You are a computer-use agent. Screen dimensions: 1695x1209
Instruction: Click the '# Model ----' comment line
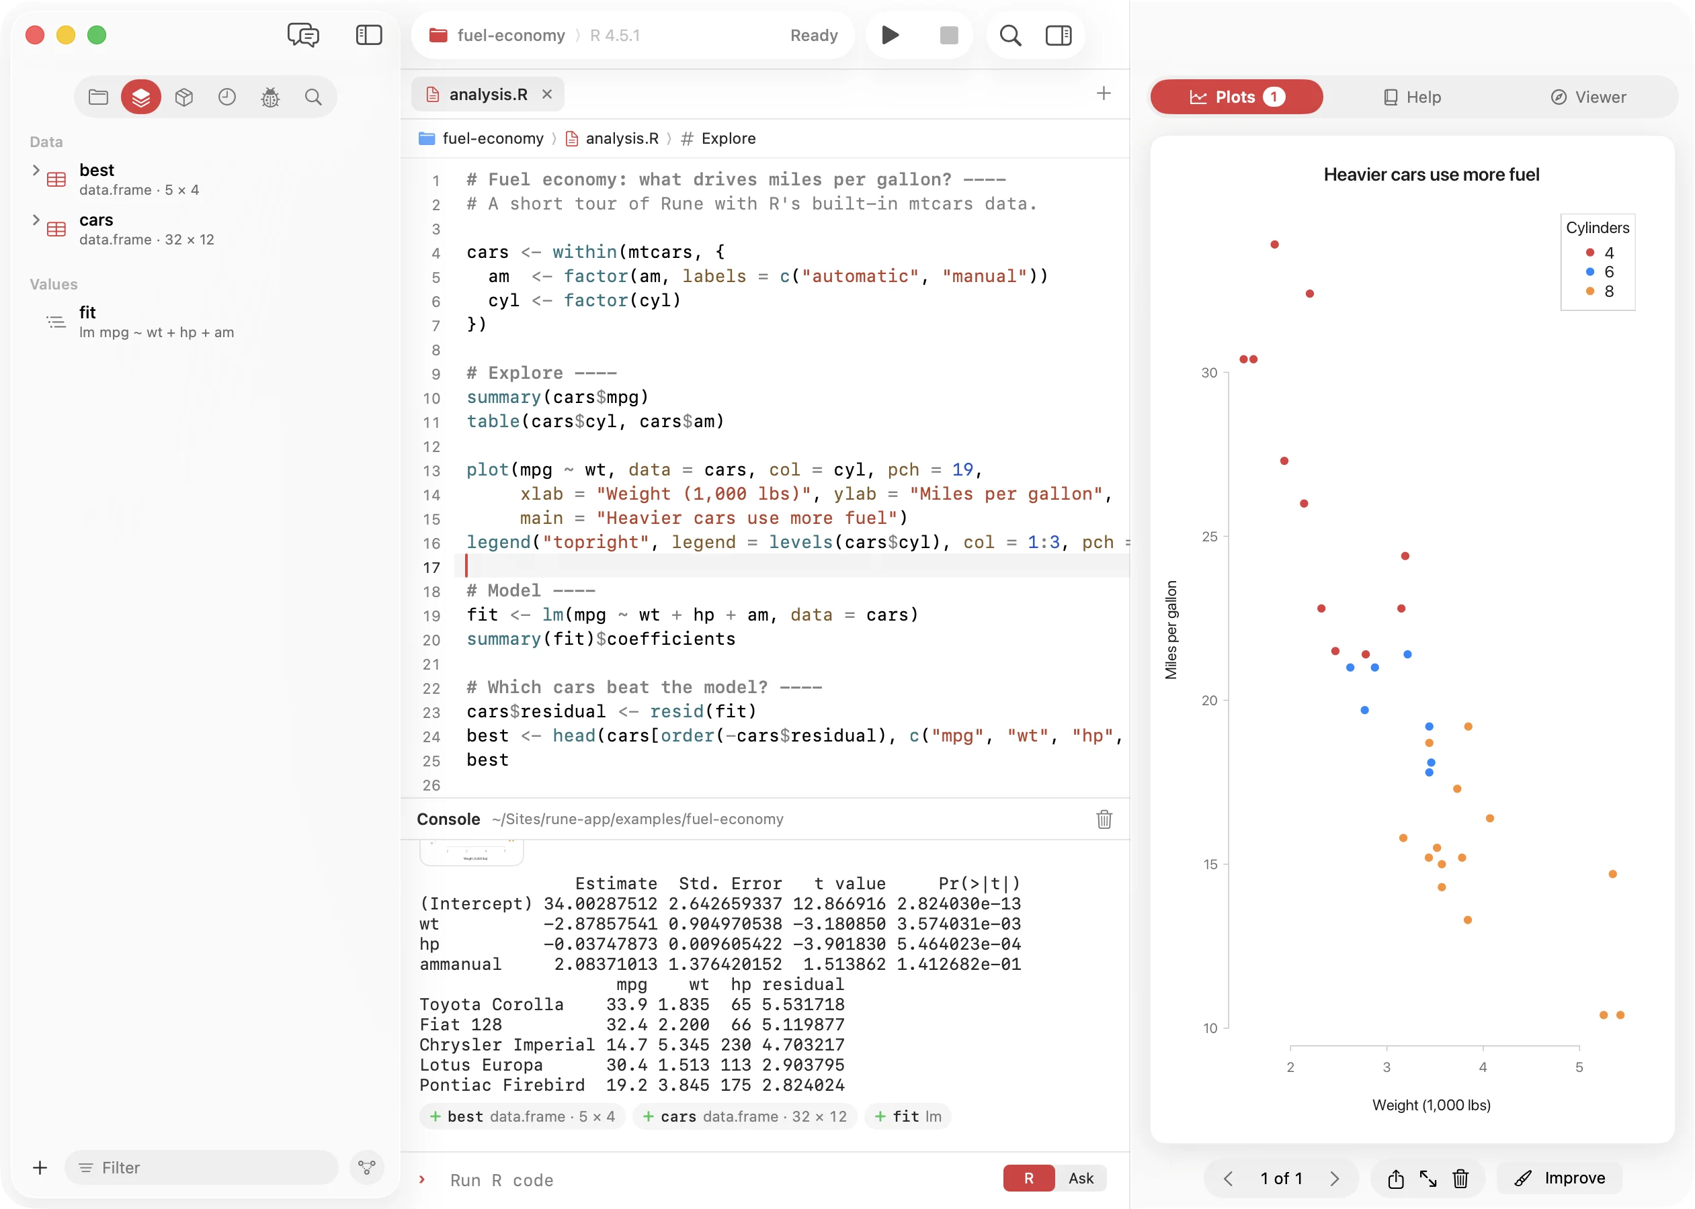tap(531, 591)
